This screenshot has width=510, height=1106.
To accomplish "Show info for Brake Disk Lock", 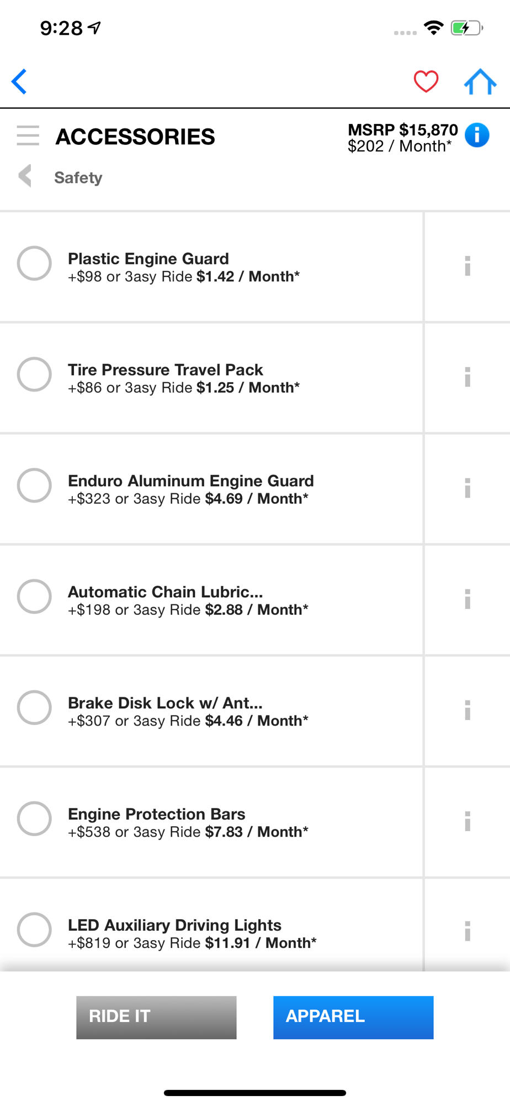I will pos(467,710).
